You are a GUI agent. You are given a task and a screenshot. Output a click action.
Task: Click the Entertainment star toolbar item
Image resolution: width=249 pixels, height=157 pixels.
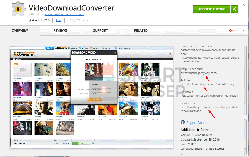click(x=108, y=48)
